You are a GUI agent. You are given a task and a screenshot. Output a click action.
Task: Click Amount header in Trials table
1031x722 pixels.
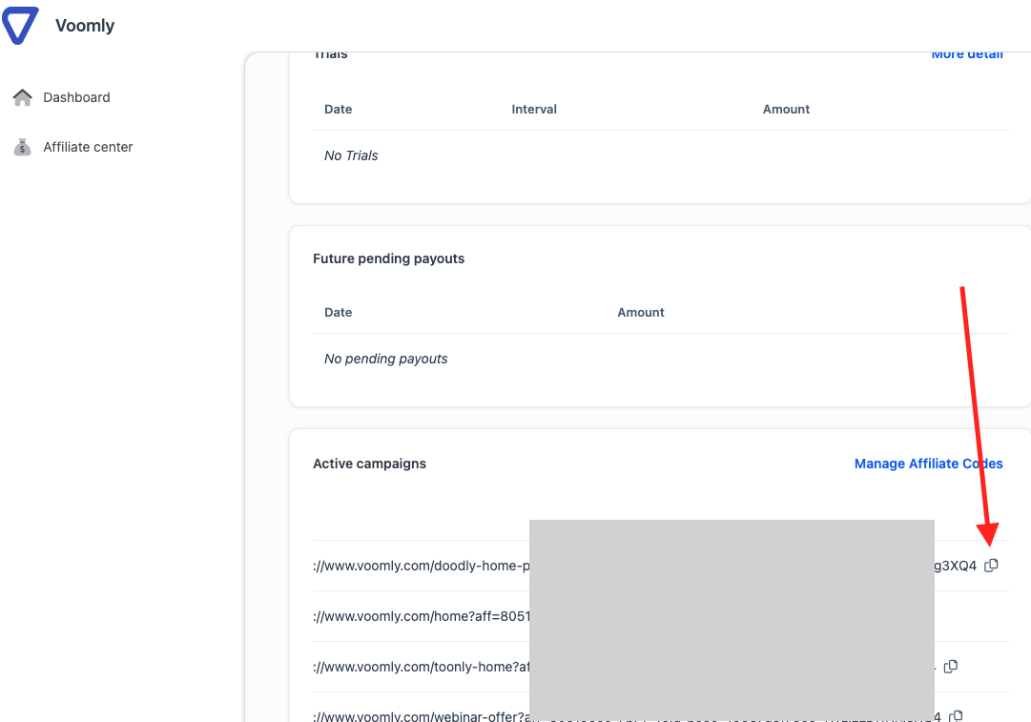(x=786, y=109)
